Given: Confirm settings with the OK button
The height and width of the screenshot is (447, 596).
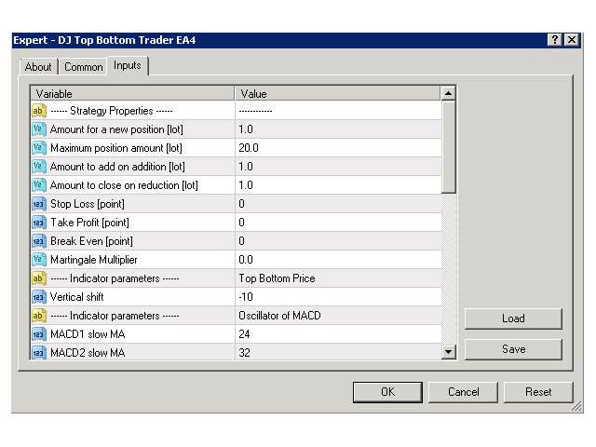Looking at the screenshot, I should point(387,392).
